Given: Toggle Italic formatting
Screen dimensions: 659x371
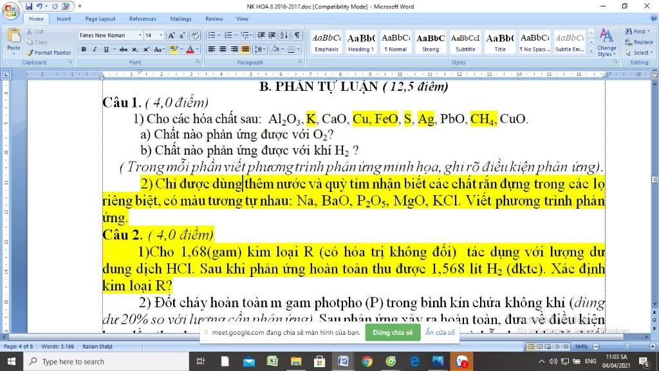Looking at the screenshot, I should click(x=95, y=49).
